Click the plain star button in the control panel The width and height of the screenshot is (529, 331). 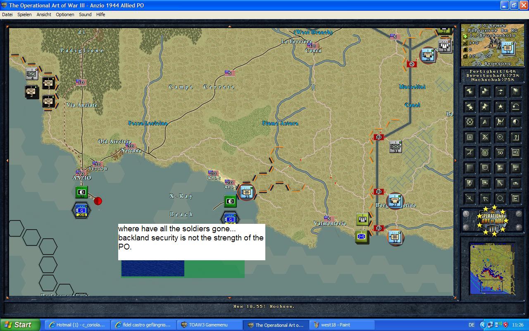(500, 107)
